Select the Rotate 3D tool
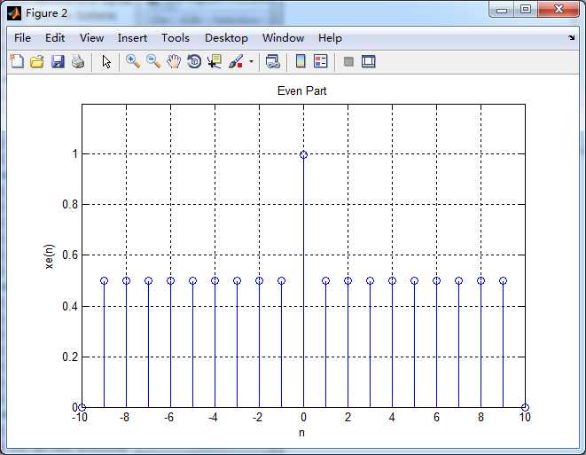The height and width of the screenshot is (455, 586). pyautogui.click(x=194, y=61)
